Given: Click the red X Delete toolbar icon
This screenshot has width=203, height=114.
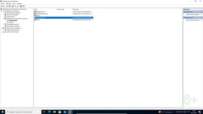Looking at the screenshot, I should [x=13, y=6].
